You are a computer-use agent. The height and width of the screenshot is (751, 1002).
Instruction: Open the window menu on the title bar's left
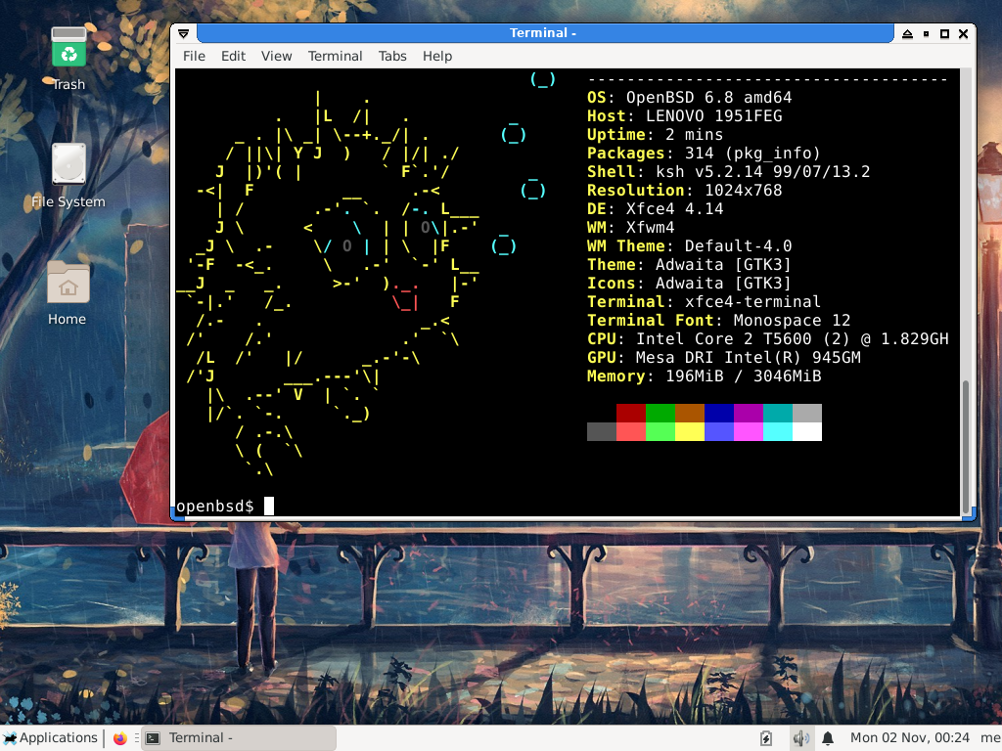coord(184,33)
